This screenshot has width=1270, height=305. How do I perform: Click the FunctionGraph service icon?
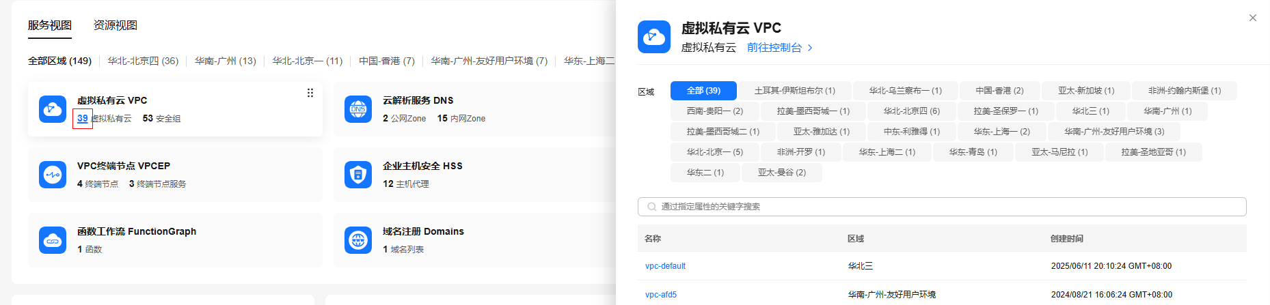(x=53, y=240)
